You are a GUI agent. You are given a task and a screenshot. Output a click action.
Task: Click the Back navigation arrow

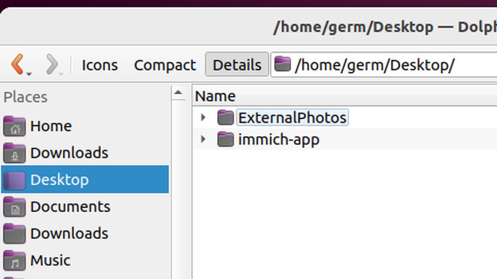(x=18, y=64)
